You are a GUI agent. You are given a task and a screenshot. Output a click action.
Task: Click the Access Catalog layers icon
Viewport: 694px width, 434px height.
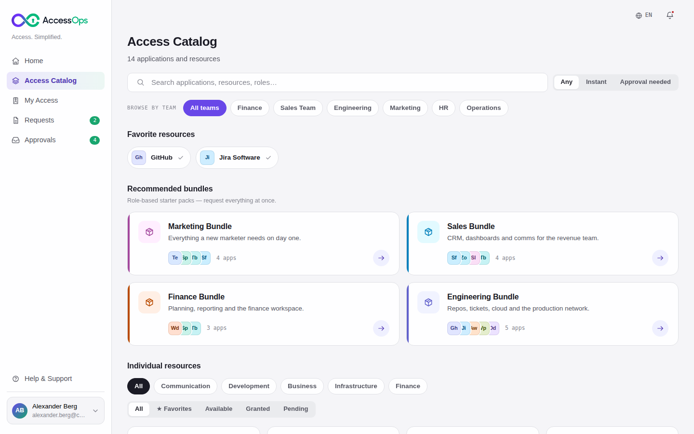[x=15, y=81]
